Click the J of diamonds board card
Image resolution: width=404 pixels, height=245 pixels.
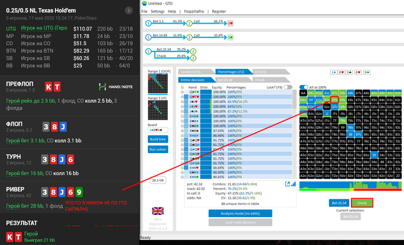tap(334, 72)
